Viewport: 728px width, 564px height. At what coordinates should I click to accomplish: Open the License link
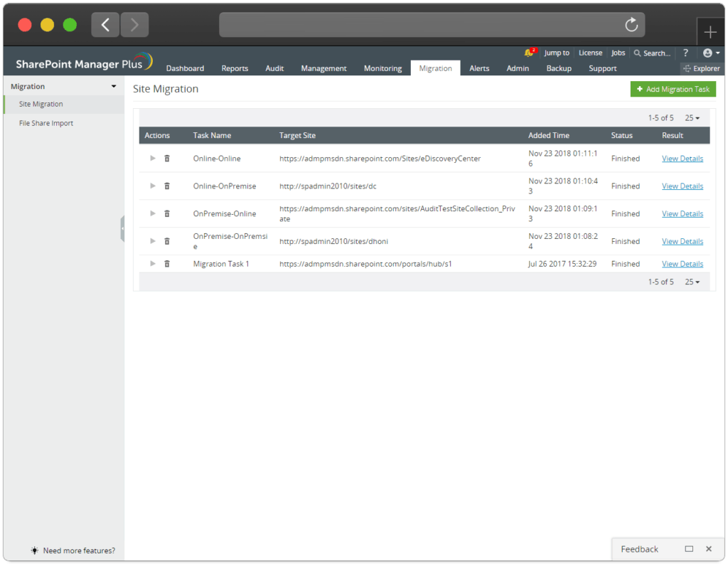591,53
